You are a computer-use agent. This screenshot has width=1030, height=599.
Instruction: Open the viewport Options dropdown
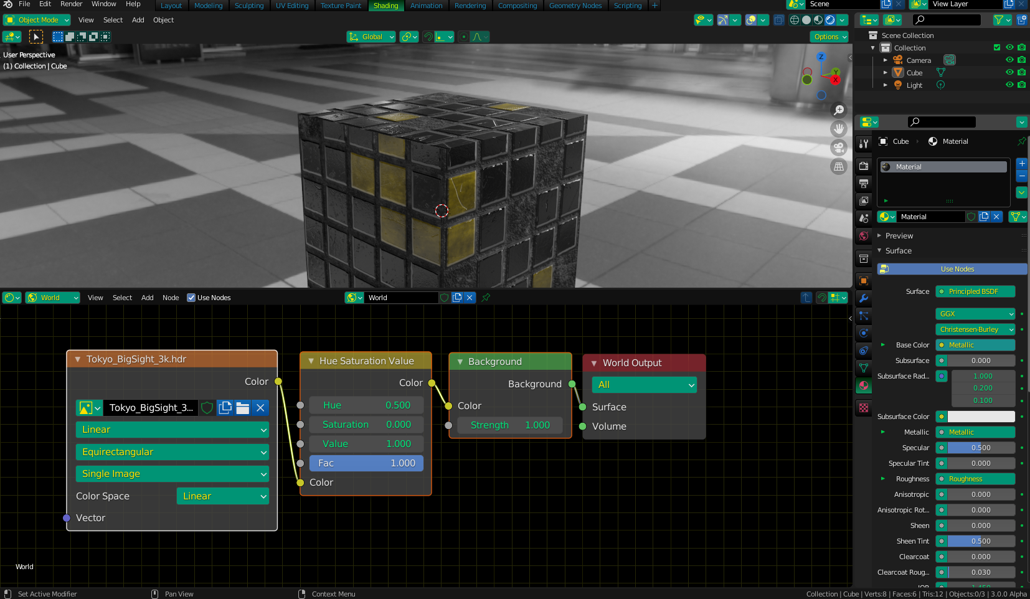pos(829,37)
